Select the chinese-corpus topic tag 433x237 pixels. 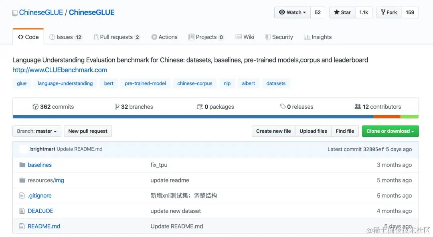[195, 83]
